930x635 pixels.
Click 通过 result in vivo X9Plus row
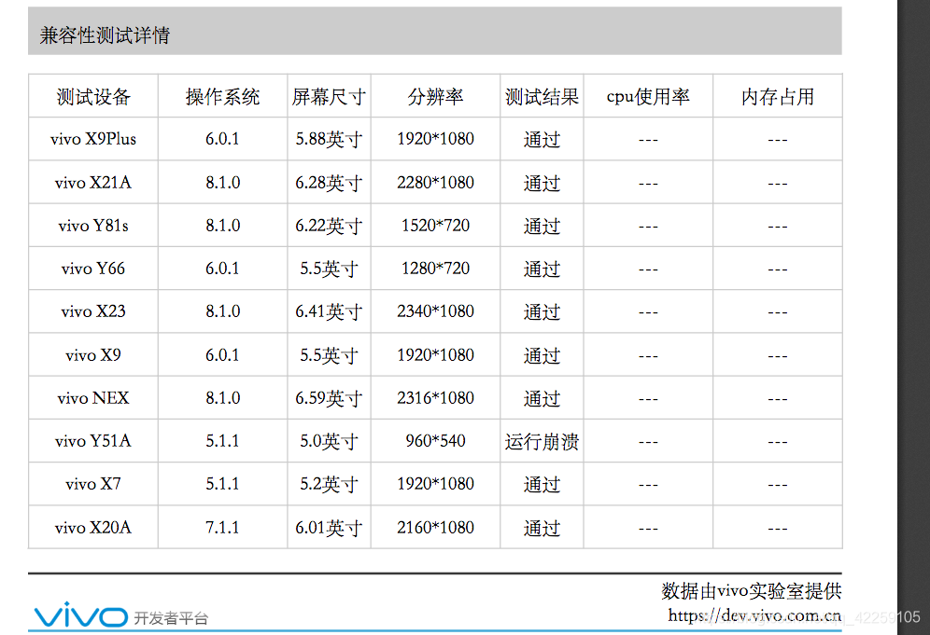tap(542, 139)
